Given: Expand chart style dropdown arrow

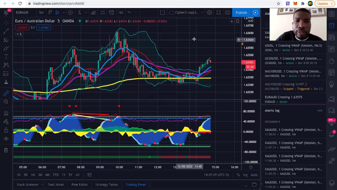Looking at the screenshot, I should point(63,12).
